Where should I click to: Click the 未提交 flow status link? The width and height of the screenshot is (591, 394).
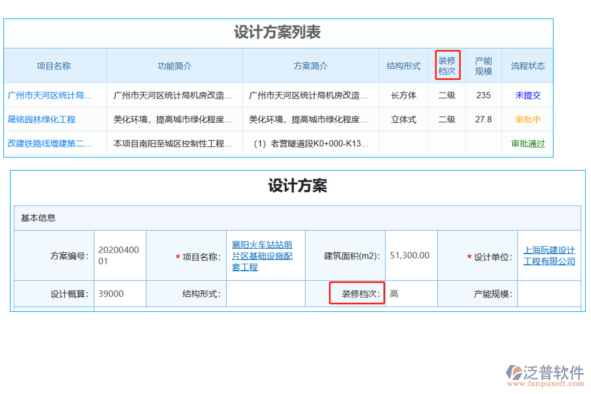(527, 95)
